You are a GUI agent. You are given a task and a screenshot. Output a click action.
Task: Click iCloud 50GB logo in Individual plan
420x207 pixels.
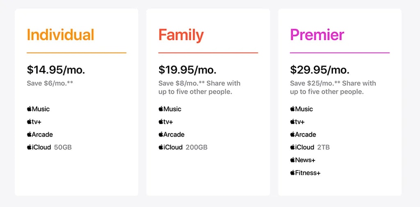(39, 147)
